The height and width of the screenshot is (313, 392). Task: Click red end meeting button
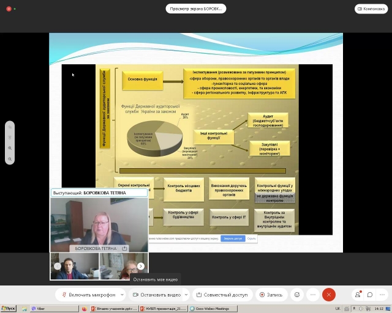click(329, 295)
